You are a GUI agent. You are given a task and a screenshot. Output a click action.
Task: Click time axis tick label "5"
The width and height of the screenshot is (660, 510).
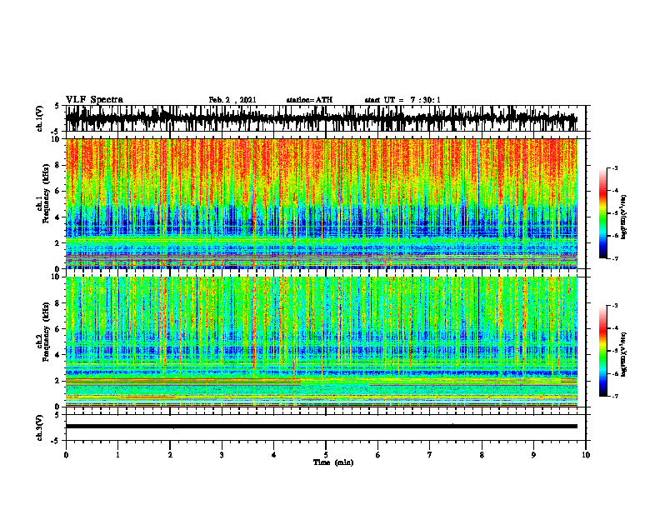pos(326,455)
